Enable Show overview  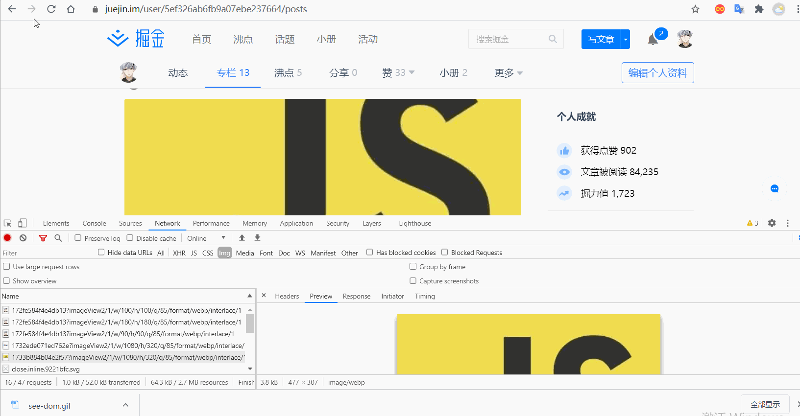pos(7,280)
